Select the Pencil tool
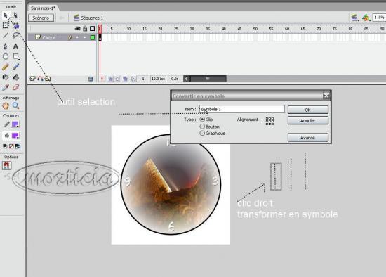The image size is (386, 277). (6, 67)
